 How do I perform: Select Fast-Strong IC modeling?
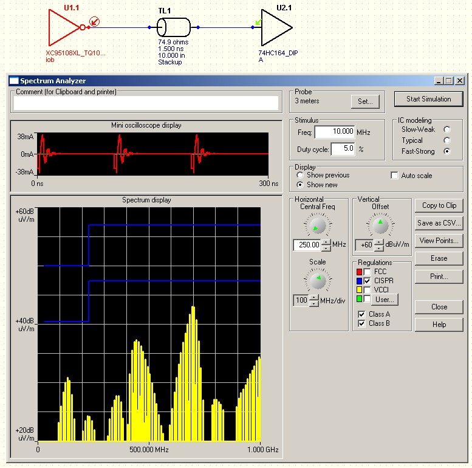[447, 151]
